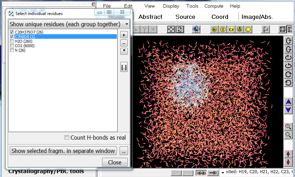Zoom out with the magnifier minus icon
This screenshot has width=295, height=177.
click(x=288, y=135)
